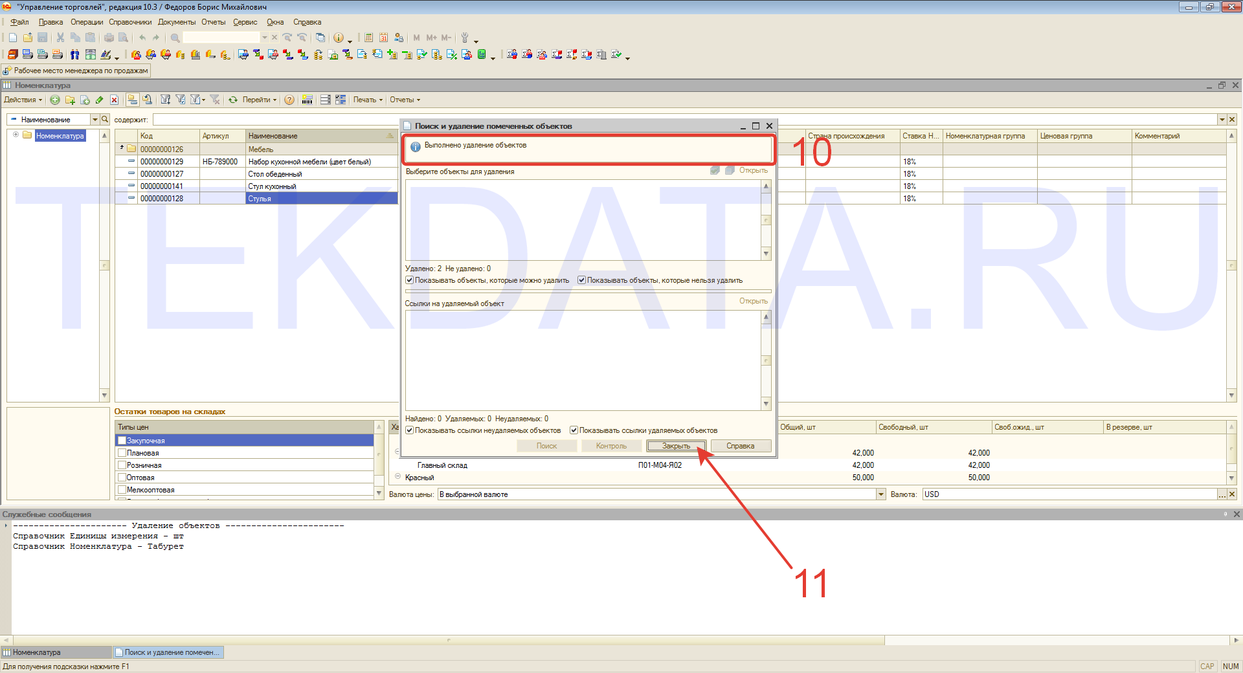Screen dimensions: 1243x673
Task: Click the green Add item icon
Action: point(55,100)
